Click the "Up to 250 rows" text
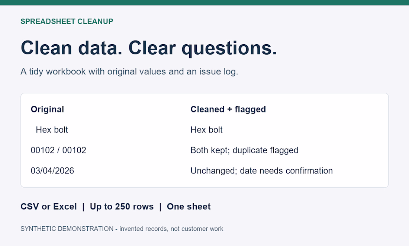The image size is (409, 246). coord(122,207)
